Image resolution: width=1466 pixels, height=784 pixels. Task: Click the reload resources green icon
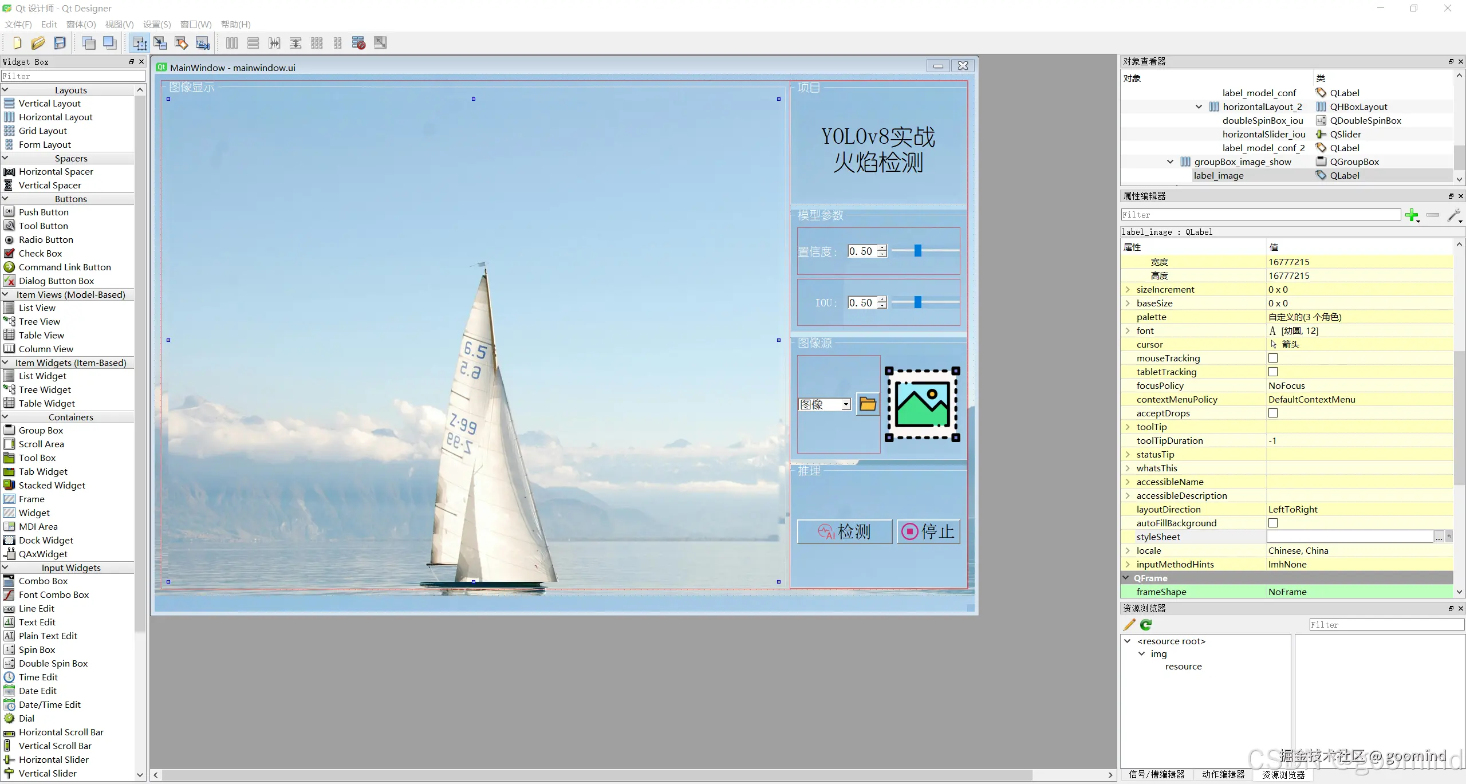1146,625
